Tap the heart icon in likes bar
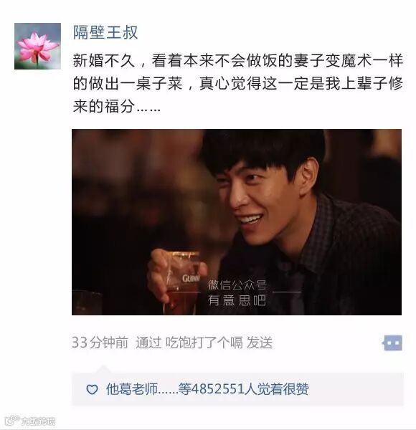Image resolution: width=416 pixels, height=430 pixels. point(92,389)
